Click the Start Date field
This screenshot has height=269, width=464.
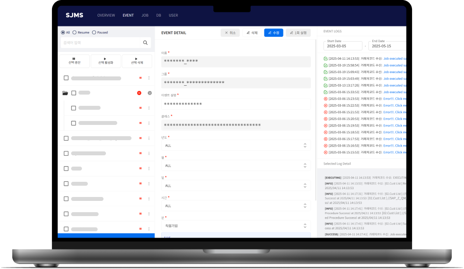[342, 46]
